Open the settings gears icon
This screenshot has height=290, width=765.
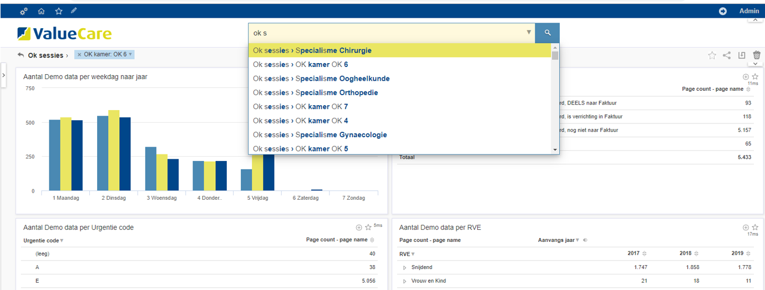click(23, 11)
